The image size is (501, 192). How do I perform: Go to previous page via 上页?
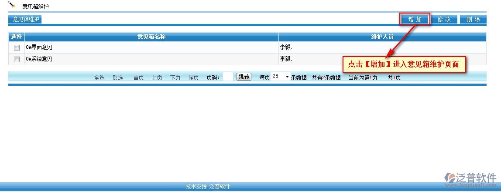point(157,77)
